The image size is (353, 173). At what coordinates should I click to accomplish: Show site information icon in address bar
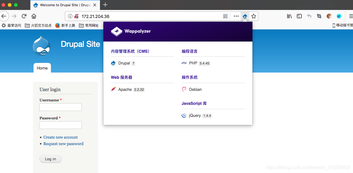[x=70, y=16]
